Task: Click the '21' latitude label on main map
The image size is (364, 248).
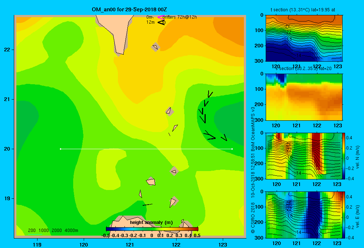Action: [7, 99]
